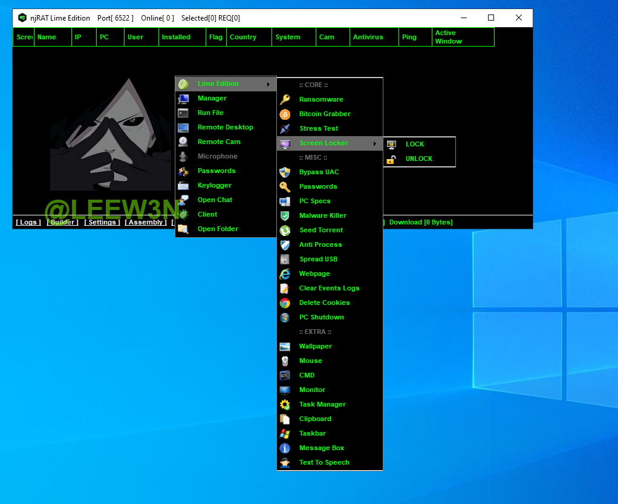
Task: Click the Monitor icon in EXTRA section
Action: pyautogui.click(x=285, y=390)
